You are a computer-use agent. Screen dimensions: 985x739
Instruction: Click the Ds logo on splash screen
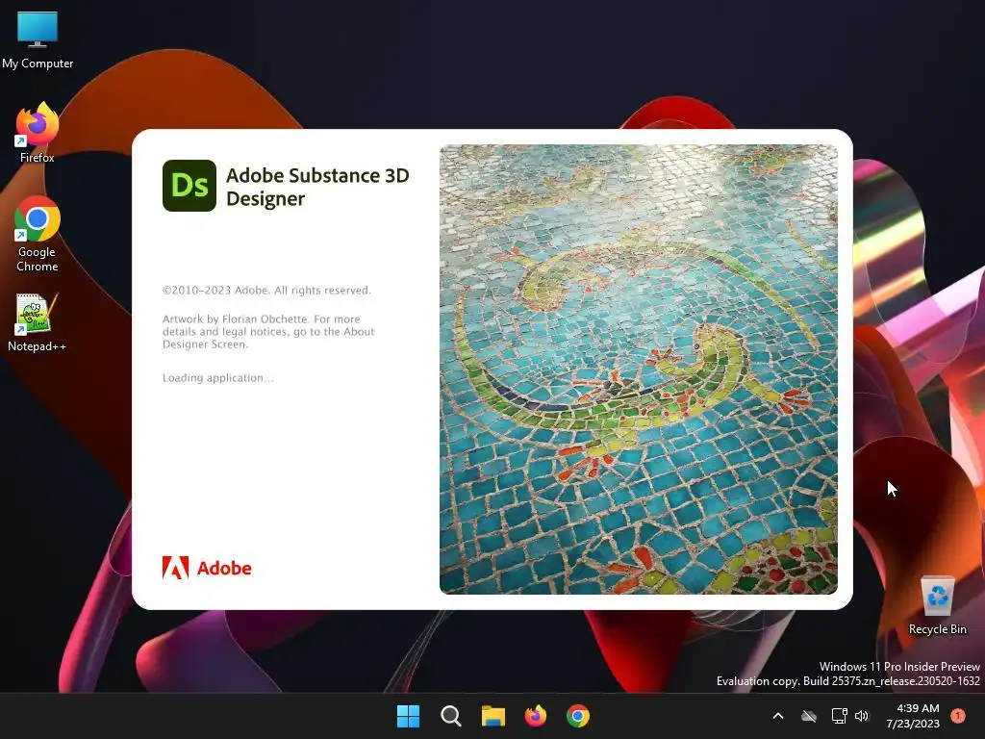(189, 186)
